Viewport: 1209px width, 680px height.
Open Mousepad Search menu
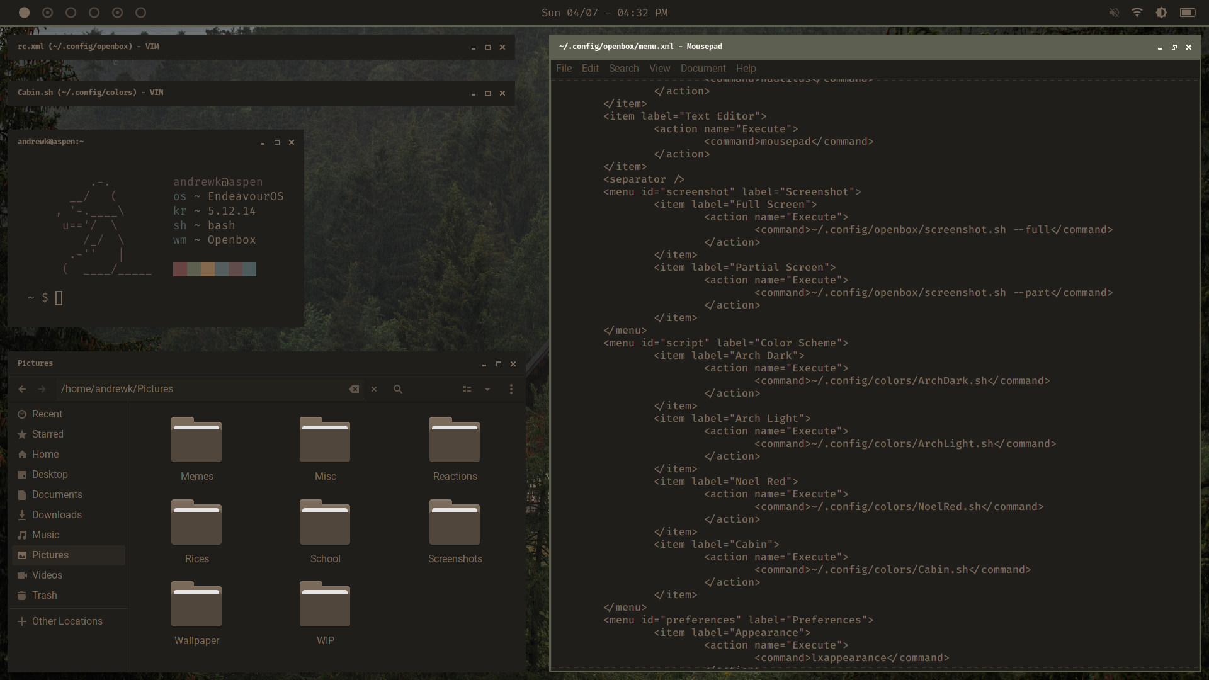(x=623, y=68)
